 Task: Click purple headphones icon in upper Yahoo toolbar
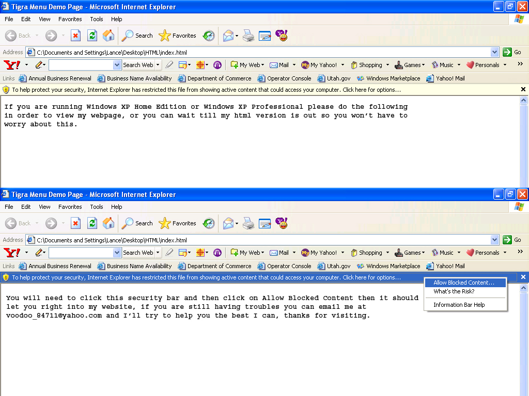[x=217, y=64]
